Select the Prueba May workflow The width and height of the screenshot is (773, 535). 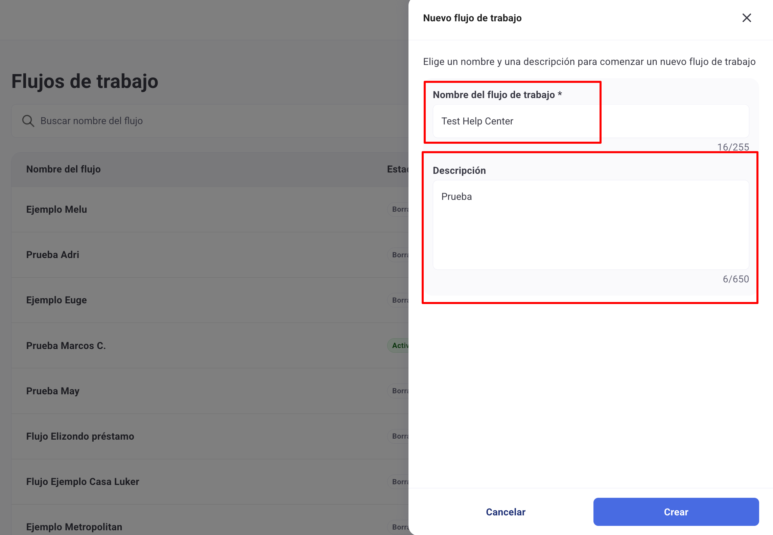tap(53, 391)
